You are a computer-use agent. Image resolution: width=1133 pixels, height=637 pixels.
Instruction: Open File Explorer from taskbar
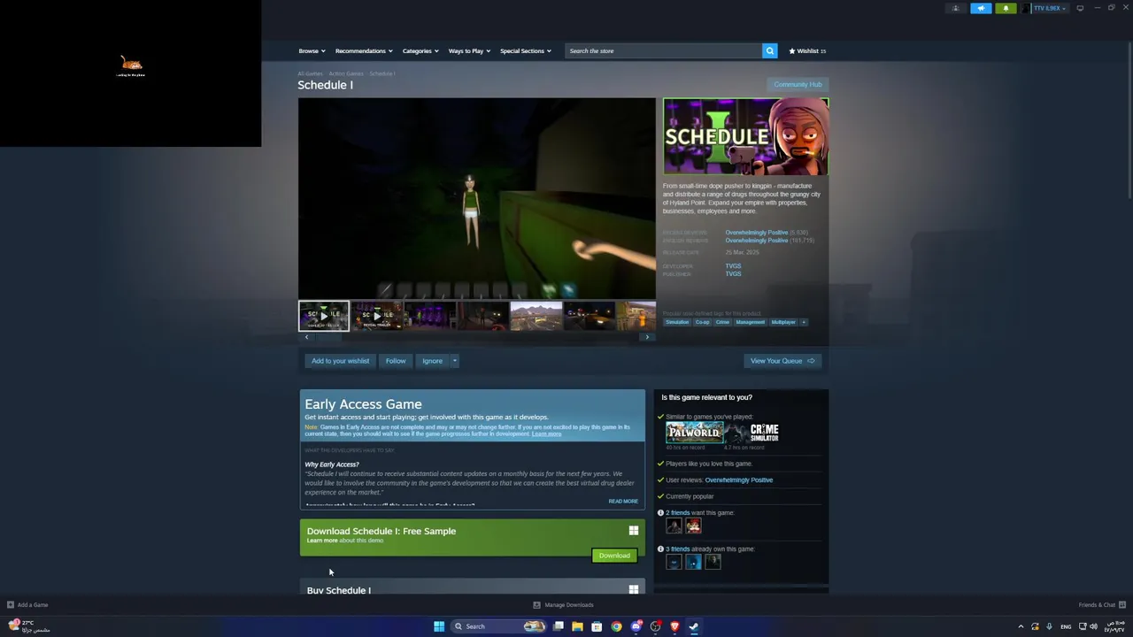pyautogui.click(x=577, y=626)
